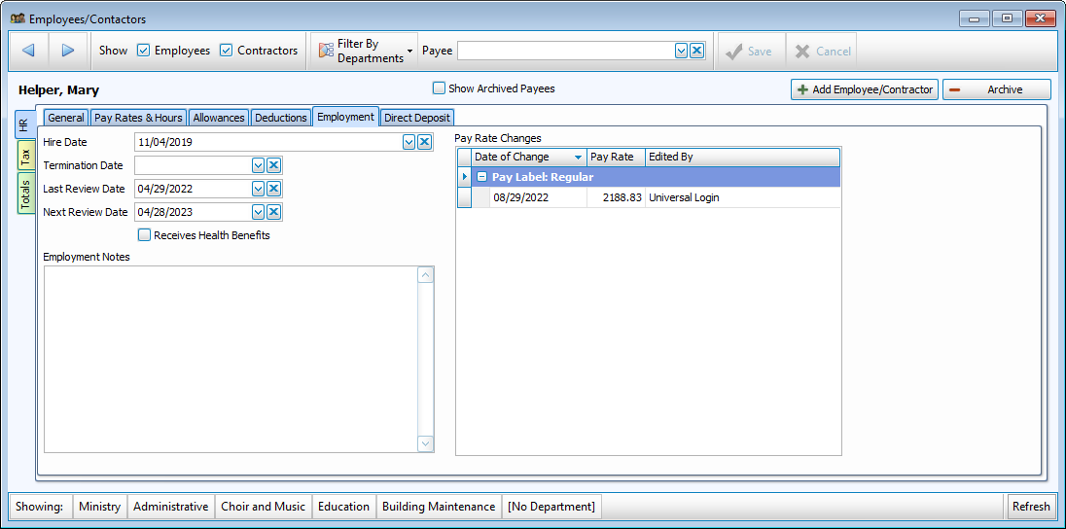Check Receives Health Benefits
The image size is (1066, 529).
click(145, 235)
